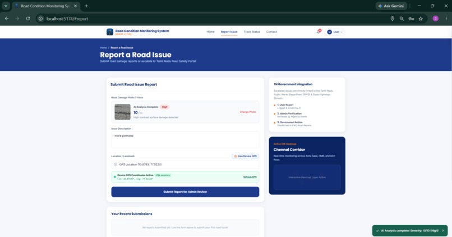Click the browser forward arrow
The image size is (452, 237).
17,18
